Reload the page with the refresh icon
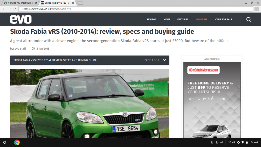Screen dimensions: 261x147 tap(15, 9)
